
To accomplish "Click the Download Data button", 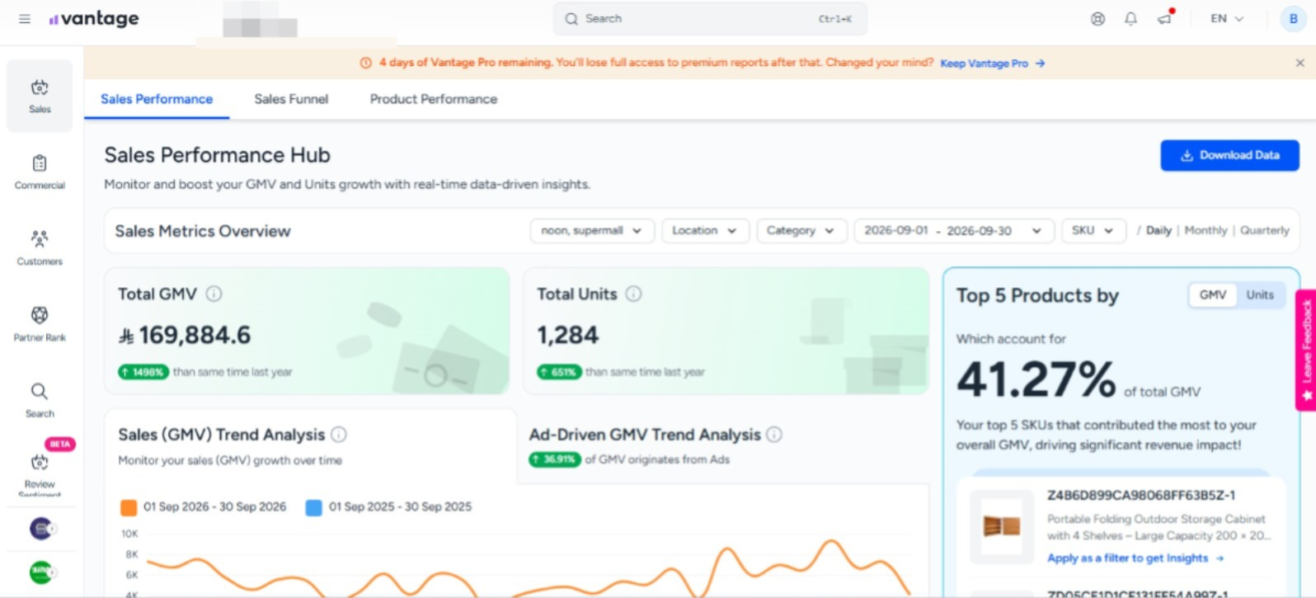I will (x=1229, y=155).
